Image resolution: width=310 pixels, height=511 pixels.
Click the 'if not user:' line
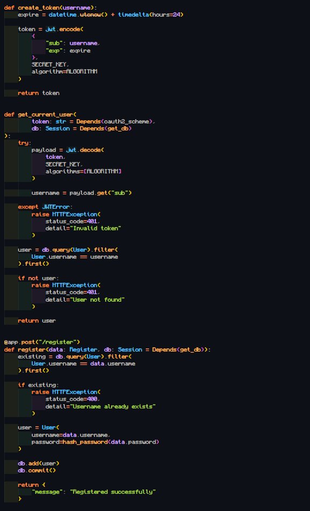pos(39,278)
